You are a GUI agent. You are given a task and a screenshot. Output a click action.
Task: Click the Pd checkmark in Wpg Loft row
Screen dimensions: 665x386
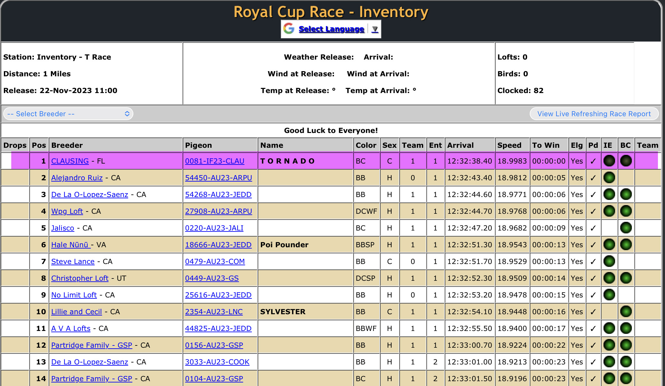593,212
